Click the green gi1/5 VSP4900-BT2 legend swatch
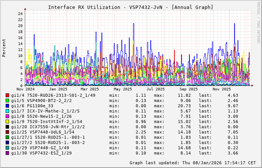Viewport: 262px width, 168px height. tap(8, 100)
